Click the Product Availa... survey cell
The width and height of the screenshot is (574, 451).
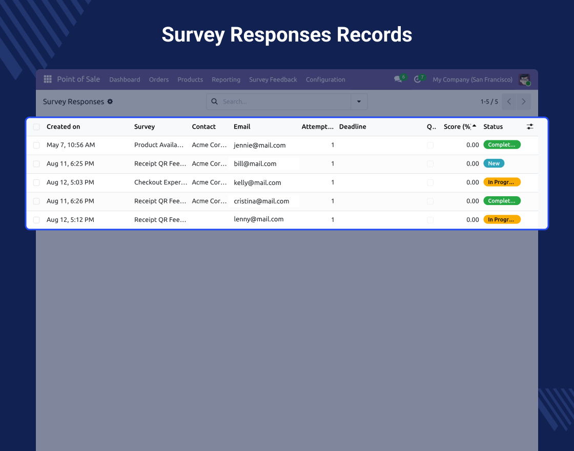159,145
